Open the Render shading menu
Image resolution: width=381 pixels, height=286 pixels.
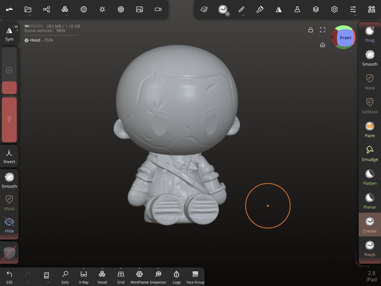click(x=65, y=10)
